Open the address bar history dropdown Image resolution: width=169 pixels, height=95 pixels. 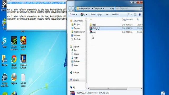point(110,8)
